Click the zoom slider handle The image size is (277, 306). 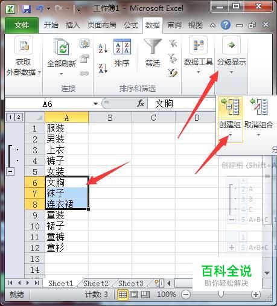(x=221, y=295)
